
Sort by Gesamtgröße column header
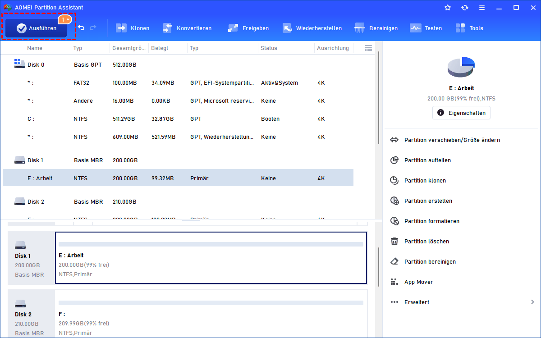pyautogui.click(x=128, y=48)
